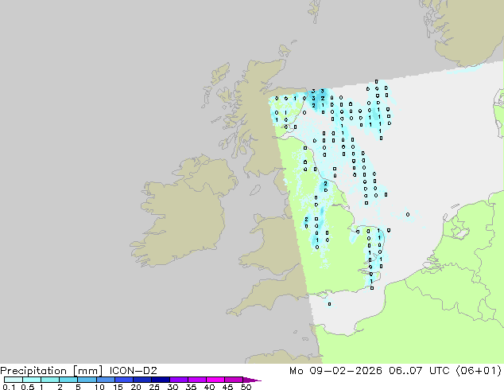Click the legend label '25'

point(154,387)
